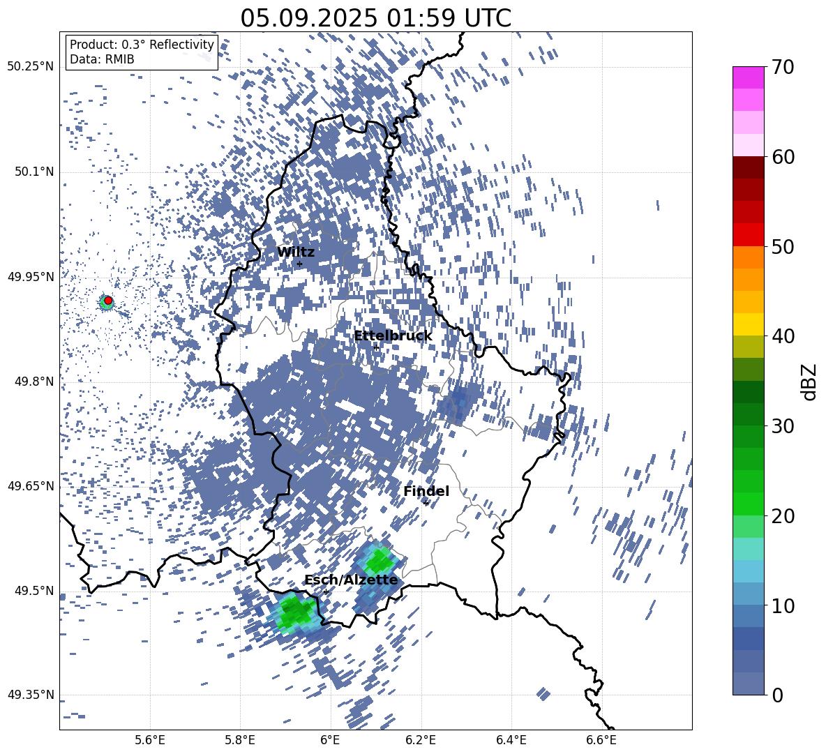The image size is (826, 754).
Task: Click the 6°E longitude label
Action: (330, 740)
